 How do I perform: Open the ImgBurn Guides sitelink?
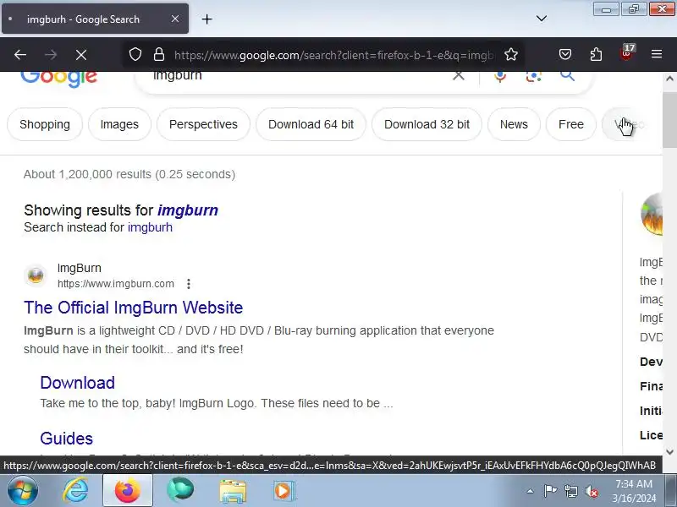[x=67, y=439]
